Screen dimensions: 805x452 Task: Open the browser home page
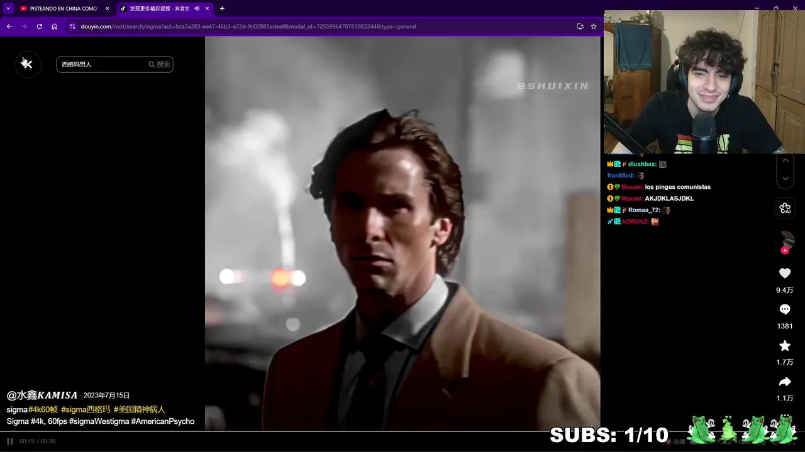pyautogui.click(x=54, y=26)
